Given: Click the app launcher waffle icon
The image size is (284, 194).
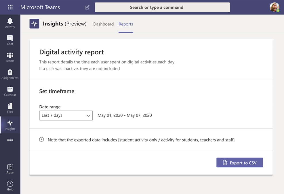Looking at the screenshot, I should tap(10, 7).
